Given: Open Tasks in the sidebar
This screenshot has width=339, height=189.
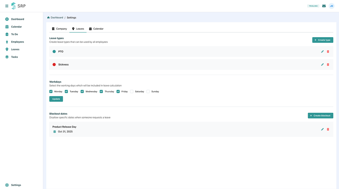Looking at the screenshot, I should point(12,57).
